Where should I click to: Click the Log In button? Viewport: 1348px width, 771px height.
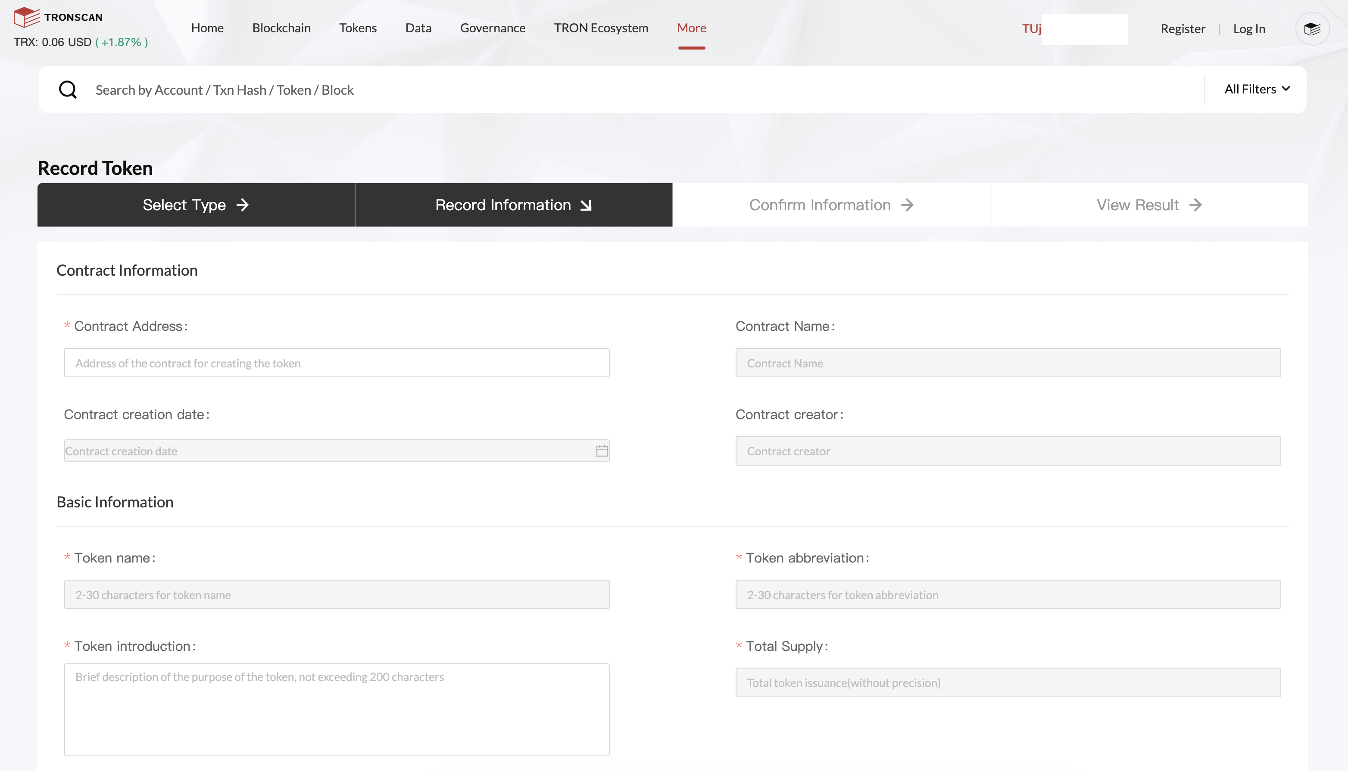1249,28
